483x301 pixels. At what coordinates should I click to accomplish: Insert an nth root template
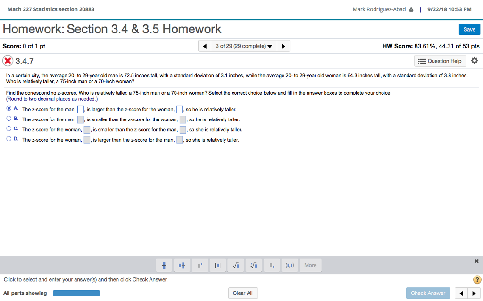point(254,265)
